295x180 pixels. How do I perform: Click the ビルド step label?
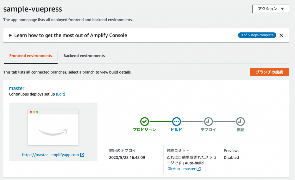click(x=177, y=130)
